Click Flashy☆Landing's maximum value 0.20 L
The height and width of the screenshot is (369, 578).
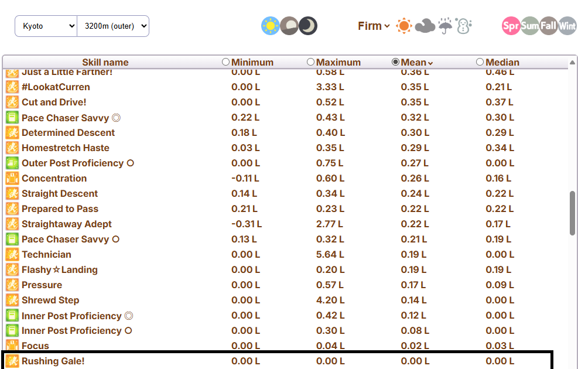tap(330, 270)
